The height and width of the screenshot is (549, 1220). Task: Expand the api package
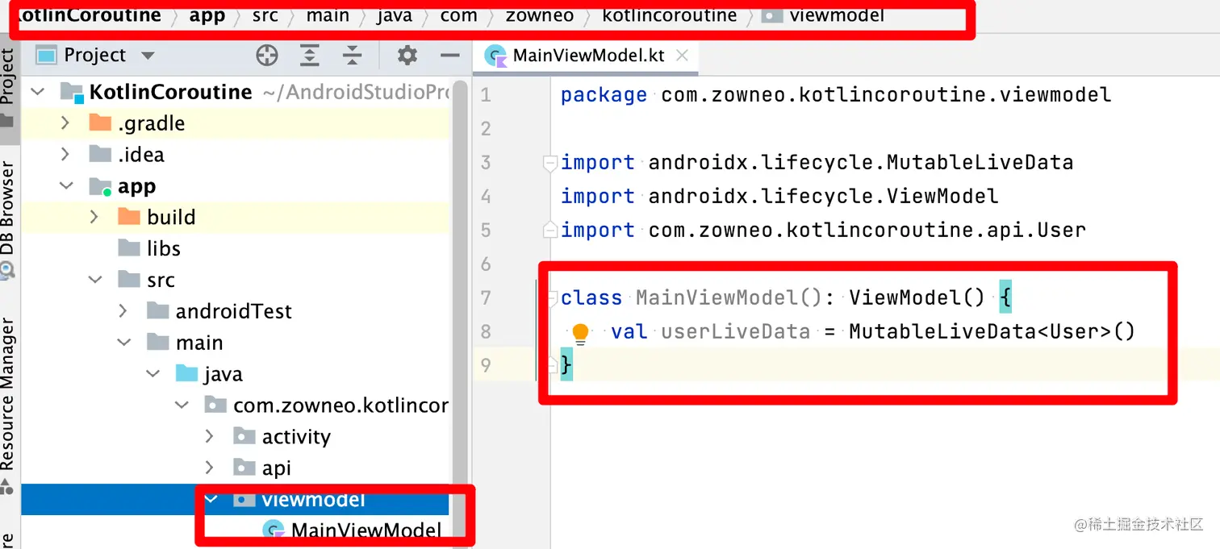(x=210, y=468)
